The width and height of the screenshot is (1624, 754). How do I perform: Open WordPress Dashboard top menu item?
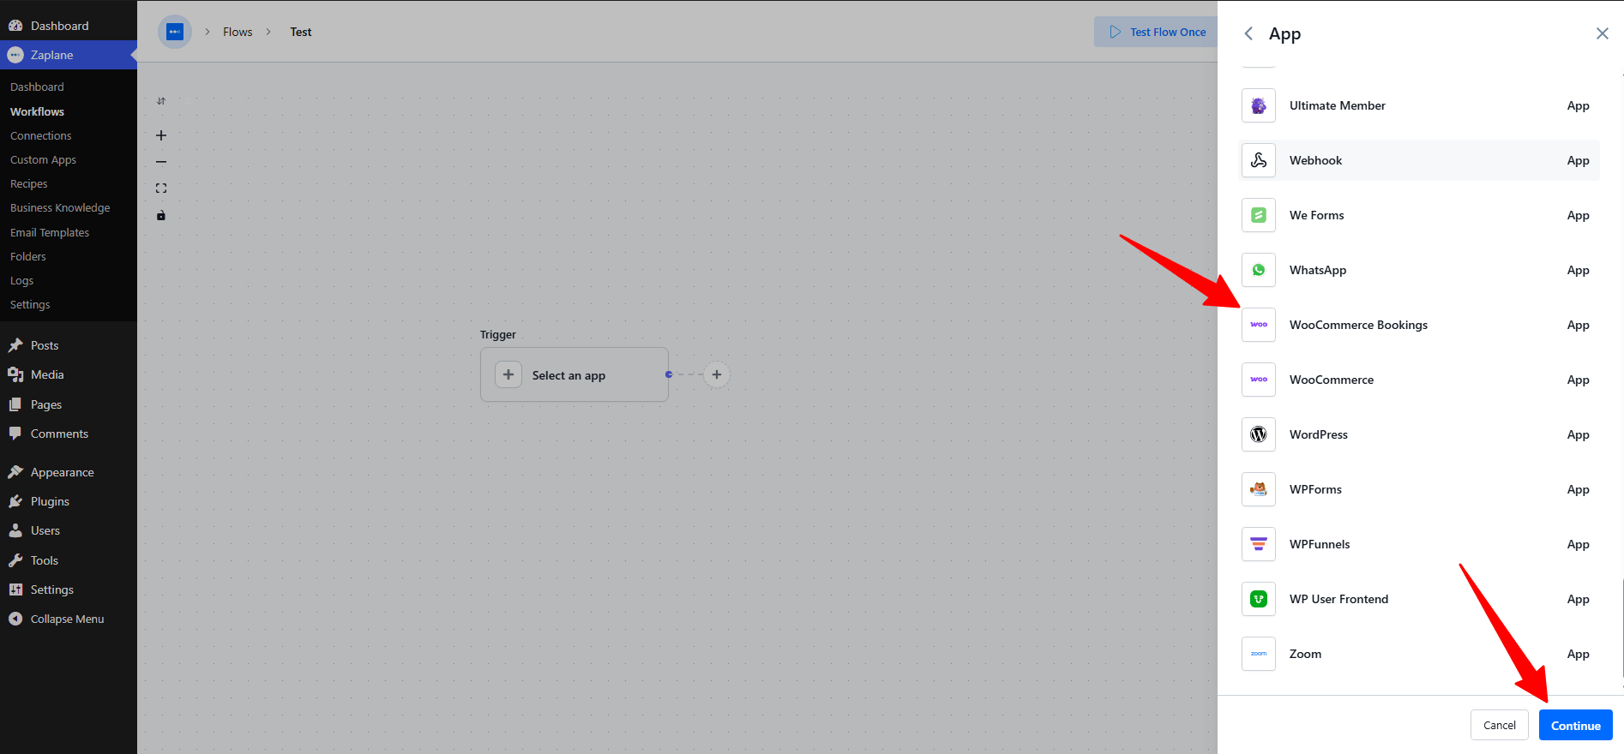tap(69, 26)
